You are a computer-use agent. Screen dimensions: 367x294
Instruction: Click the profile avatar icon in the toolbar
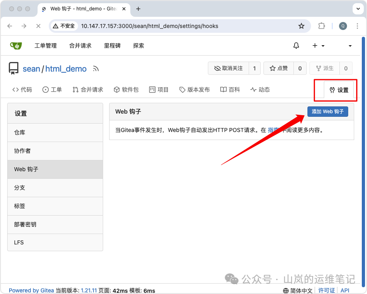(343, 26)
